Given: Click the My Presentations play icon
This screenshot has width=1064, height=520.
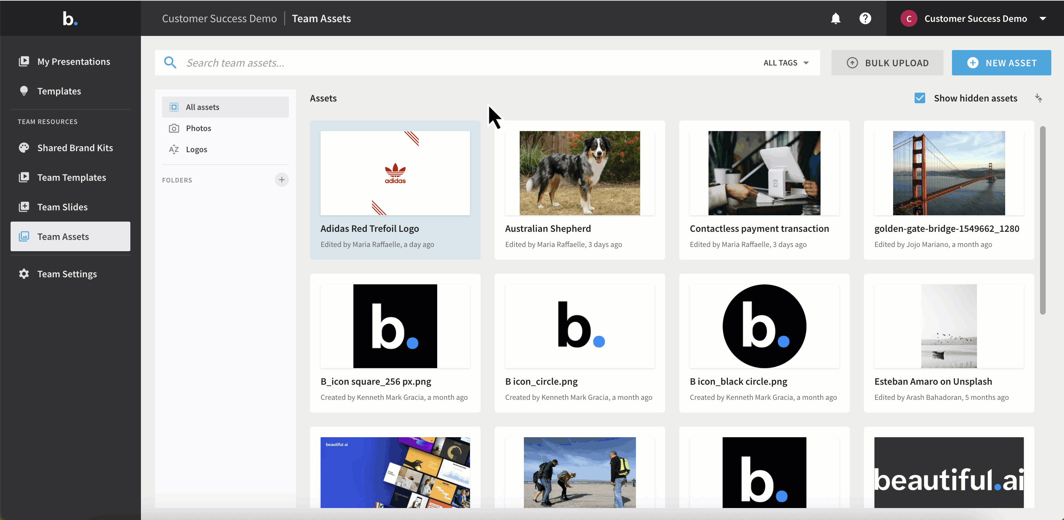Looking at the screenshot, I should (x=24, y=62).
